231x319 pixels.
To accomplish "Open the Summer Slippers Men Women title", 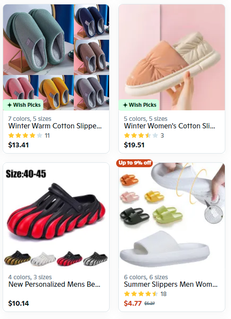I will point(170,284).
